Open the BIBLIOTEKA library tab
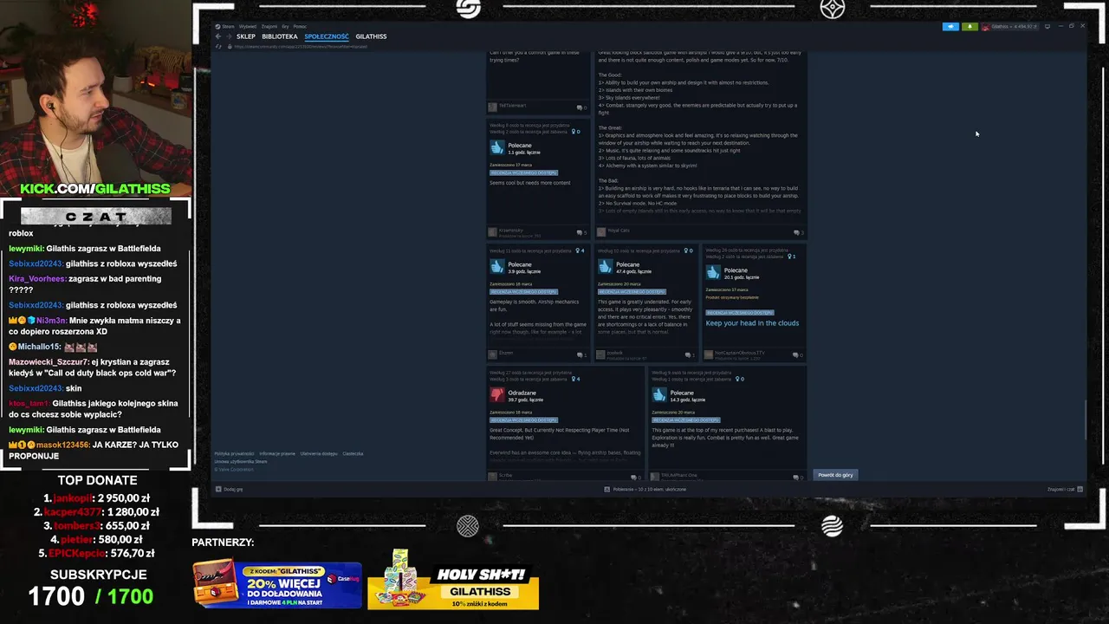 click(280, 36)
